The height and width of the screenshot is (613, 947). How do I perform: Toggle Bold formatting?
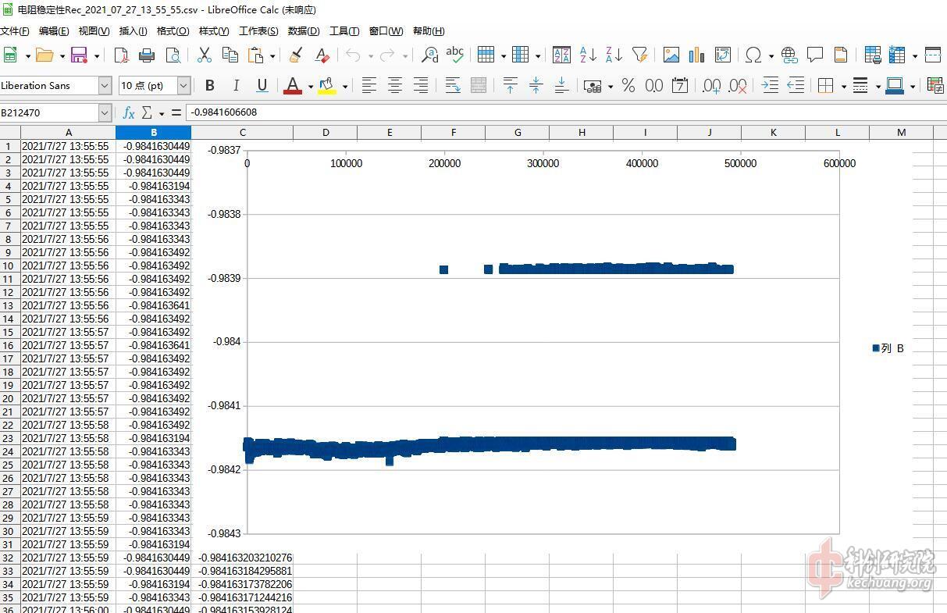[x=209, y=86]
